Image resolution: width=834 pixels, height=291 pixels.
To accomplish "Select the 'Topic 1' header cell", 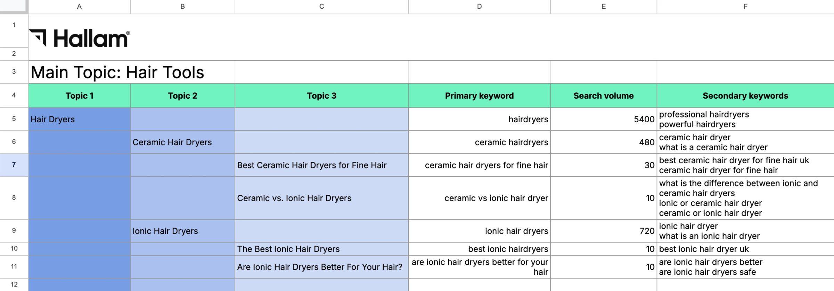I will [79, 96].
